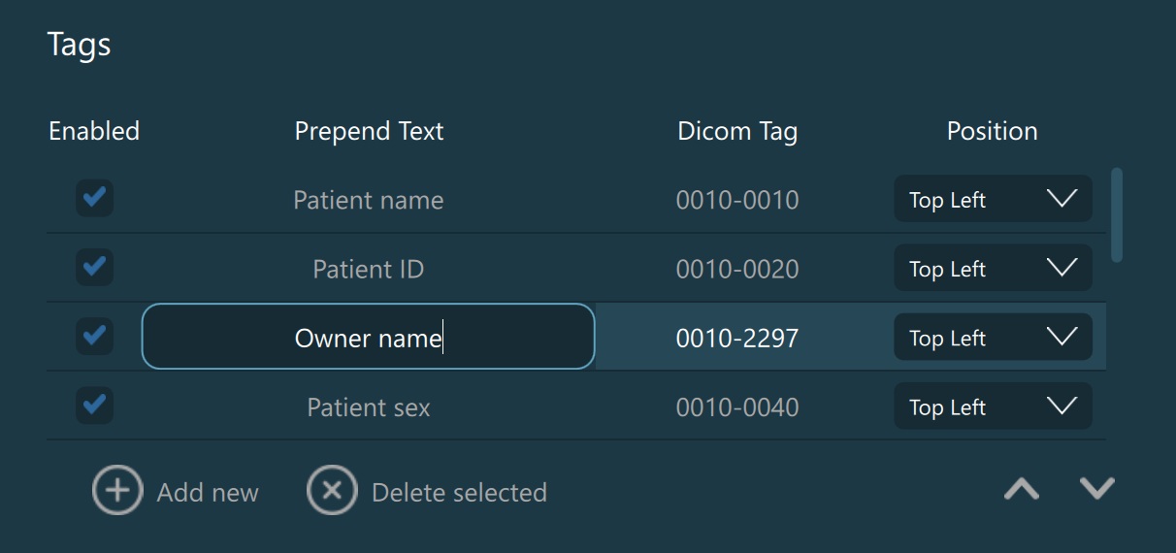This screenshot has width=1176, height=553.
Task: Move selected tag up with arrow
Action: click(x=1022, y=489)
